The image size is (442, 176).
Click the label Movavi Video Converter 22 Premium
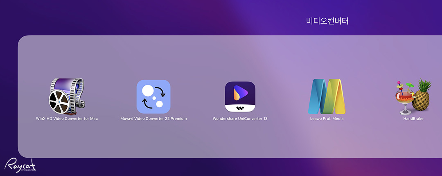tap(153, 119)
